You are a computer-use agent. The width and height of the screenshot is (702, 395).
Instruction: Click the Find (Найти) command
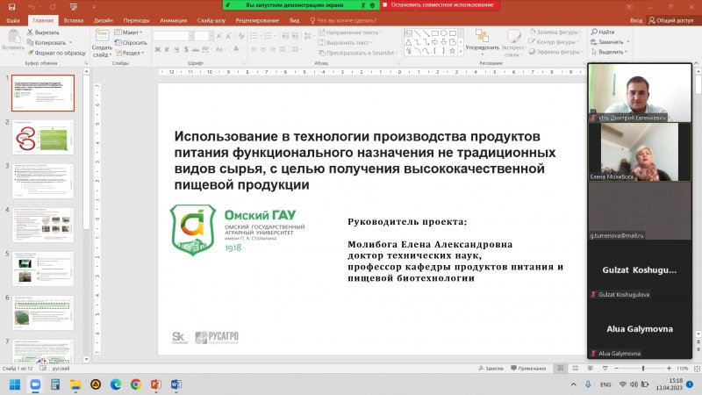[603, 32]
